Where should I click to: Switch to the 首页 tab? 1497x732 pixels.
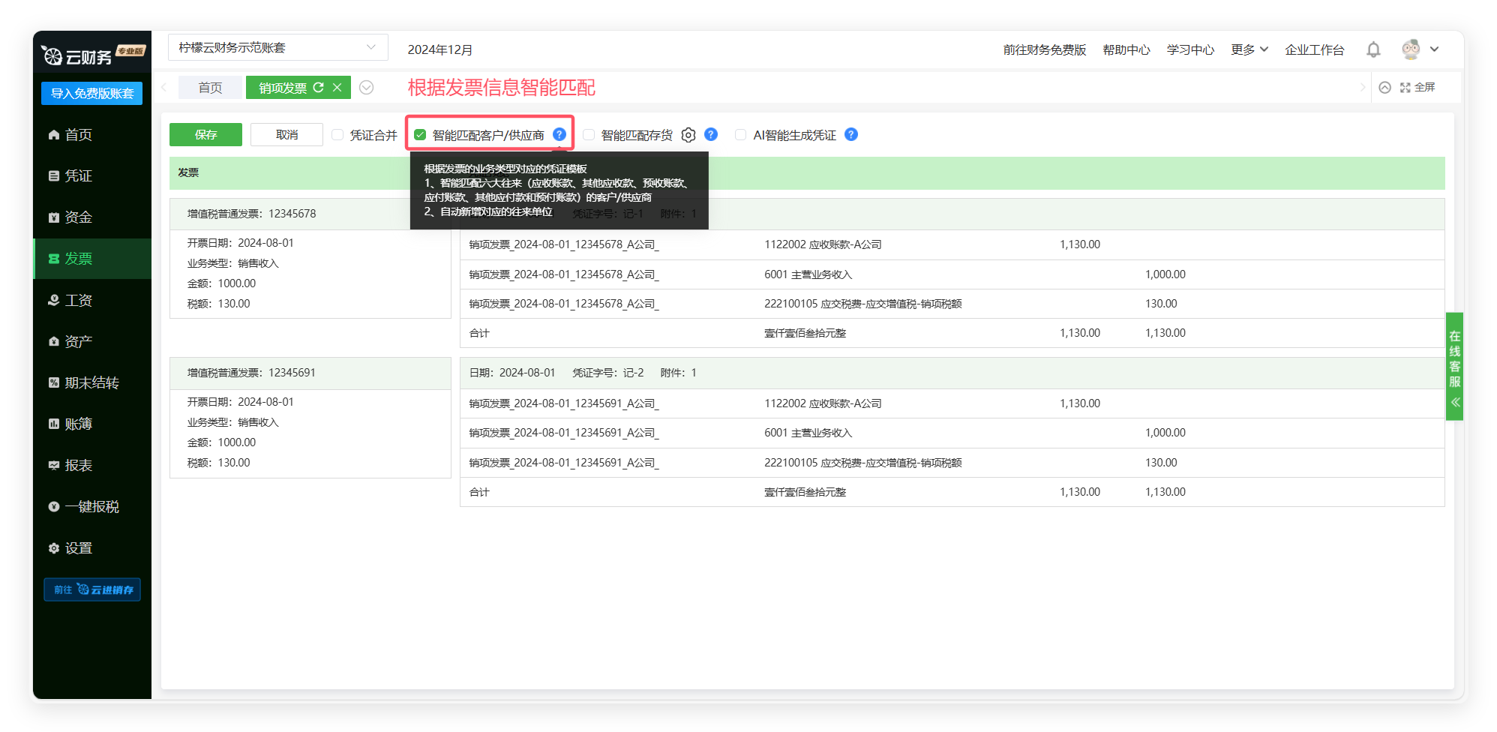[210, 88]
